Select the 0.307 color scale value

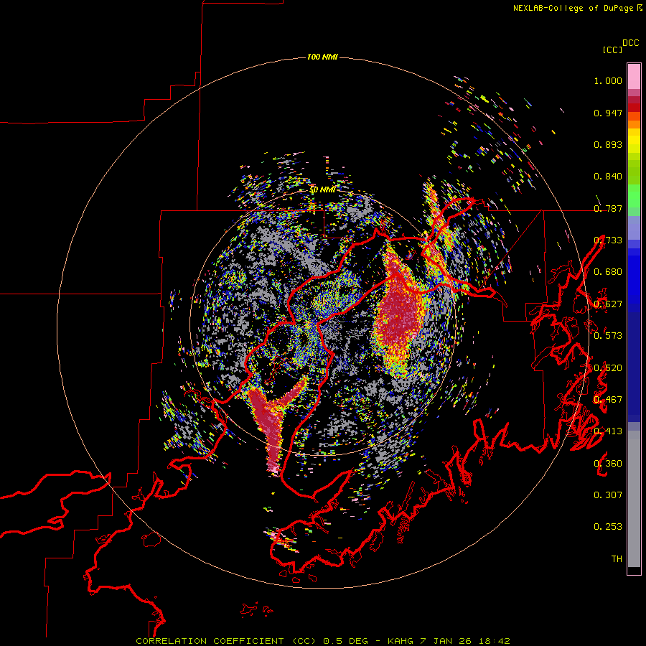(608, 495)
